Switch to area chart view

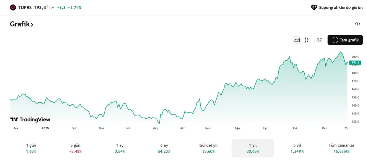tap(297, 40)
